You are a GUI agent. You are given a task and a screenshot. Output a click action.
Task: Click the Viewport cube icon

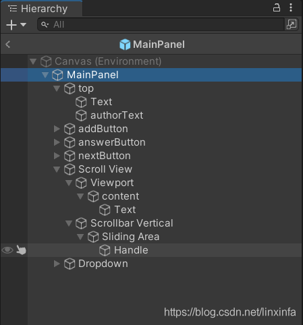[81, 183]
